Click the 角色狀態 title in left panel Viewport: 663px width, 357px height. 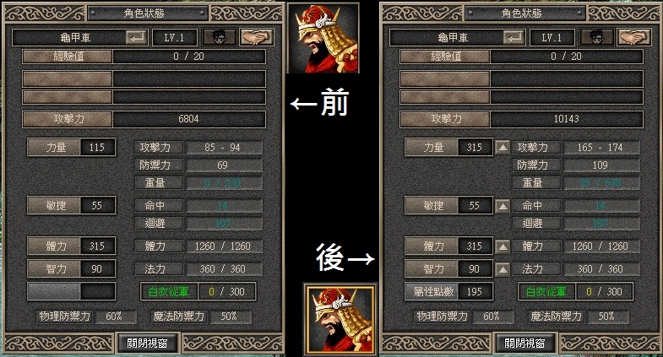pos(144,14)
